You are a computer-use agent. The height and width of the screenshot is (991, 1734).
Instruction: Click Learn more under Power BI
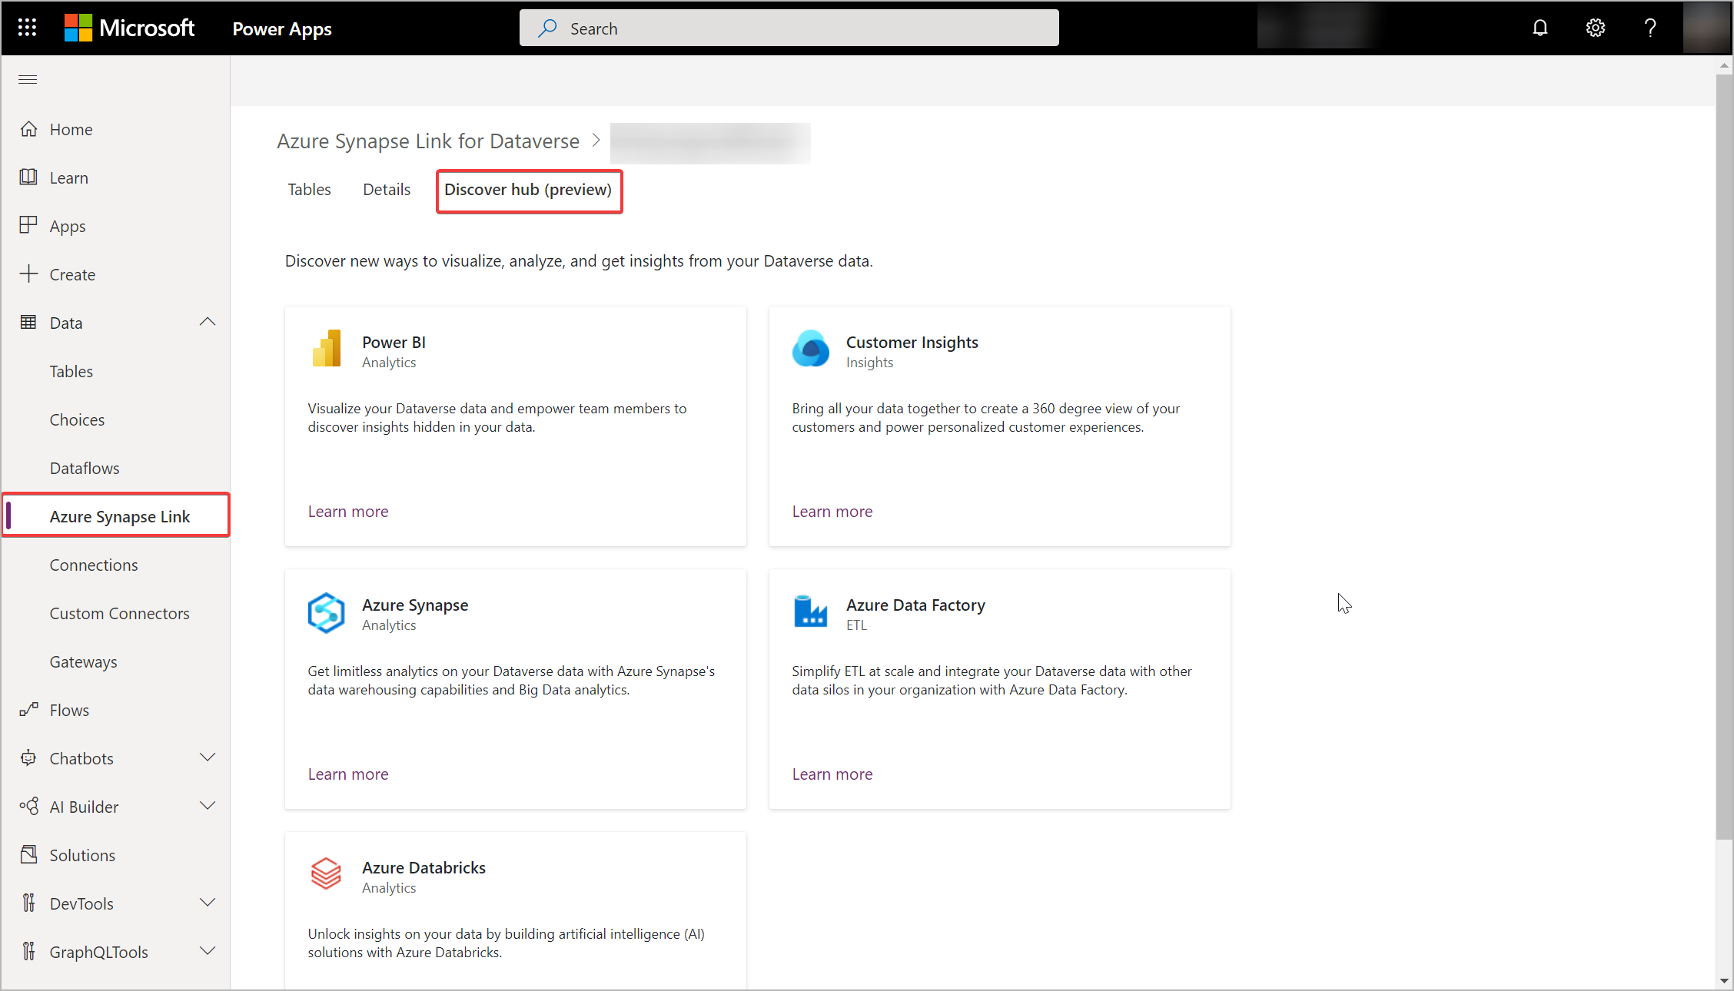point(347,509)
